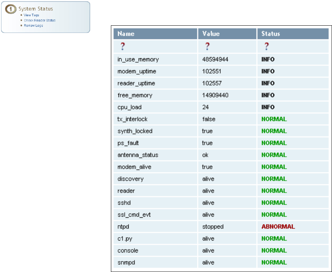Select the false value for tx_interlock
Screen dimensions: 332x272
pos(209,119)
